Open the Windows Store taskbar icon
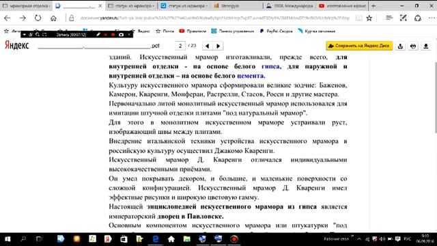This screenshot has width=437, height=246. coord(124,239)
